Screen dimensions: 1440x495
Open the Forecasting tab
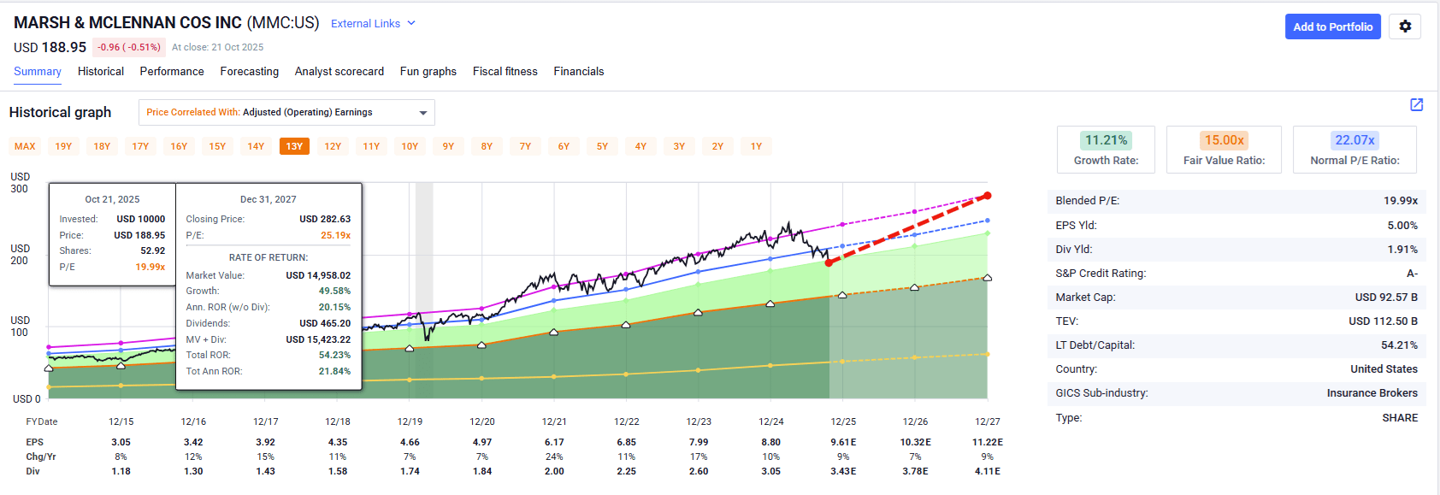tap(249, 72)
